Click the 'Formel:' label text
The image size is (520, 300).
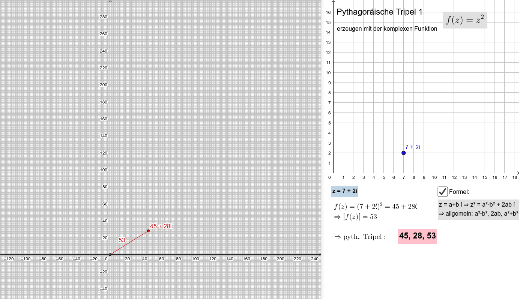coord(459,192)
